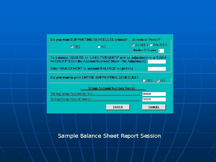
Task: Click the 'Group Account Number Range' heading
Action: tap(112, 88)
